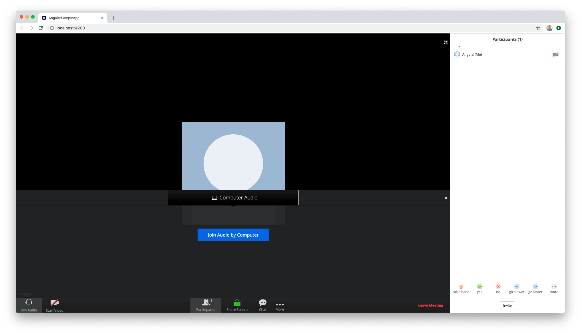
Task: Click the Invite button
Action: point(507,305)
